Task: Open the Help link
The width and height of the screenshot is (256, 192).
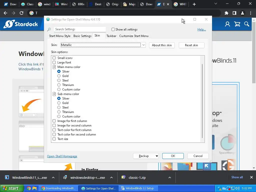Action: click(202, 29)
